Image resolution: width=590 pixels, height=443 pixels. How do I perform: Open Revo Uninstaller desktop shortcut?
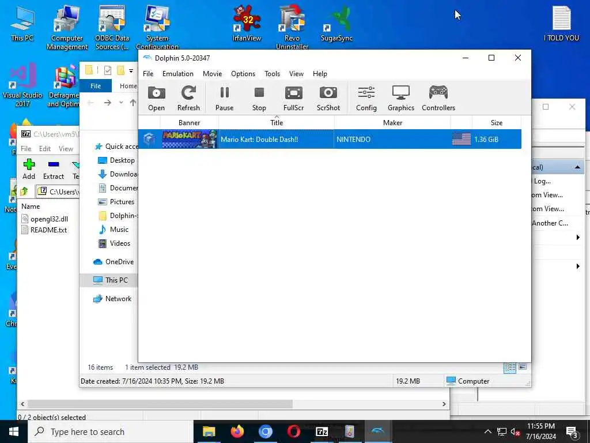click(x=292, y=28)
